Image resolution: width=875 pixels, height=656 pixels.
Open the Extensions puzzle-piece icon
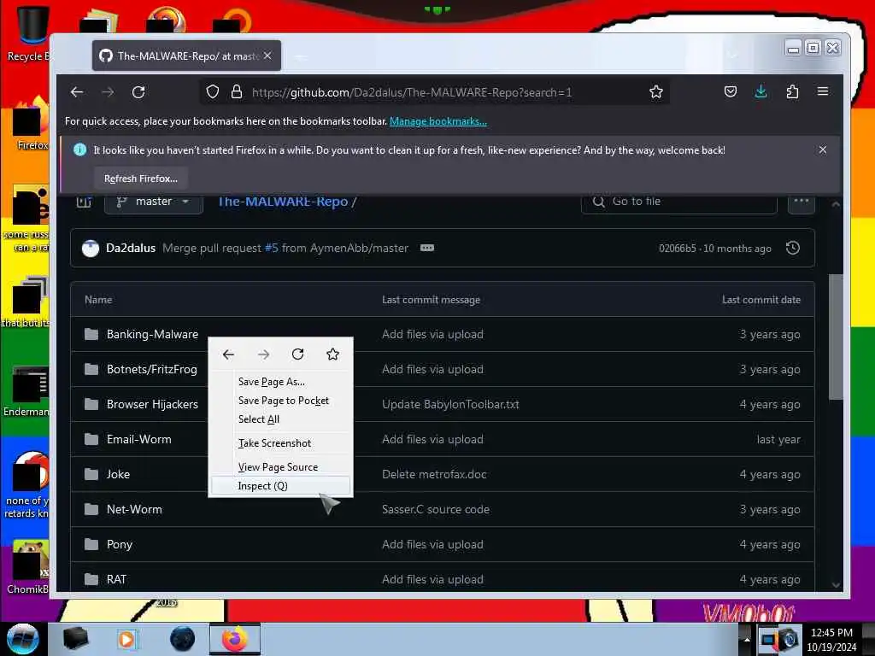coord(792,91)
